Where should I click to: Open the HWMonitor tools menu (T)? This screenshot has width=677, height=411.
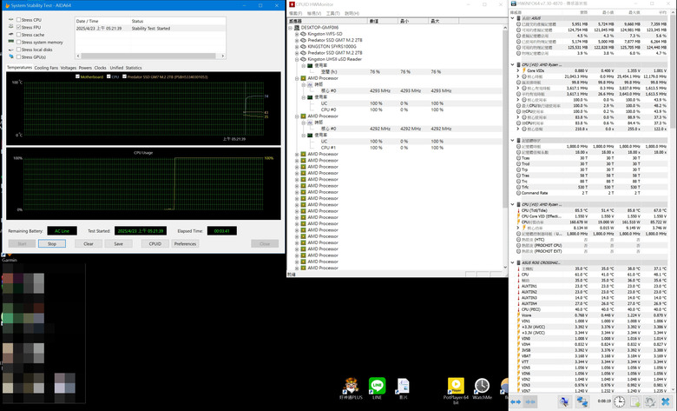click(x=333, y=13)
